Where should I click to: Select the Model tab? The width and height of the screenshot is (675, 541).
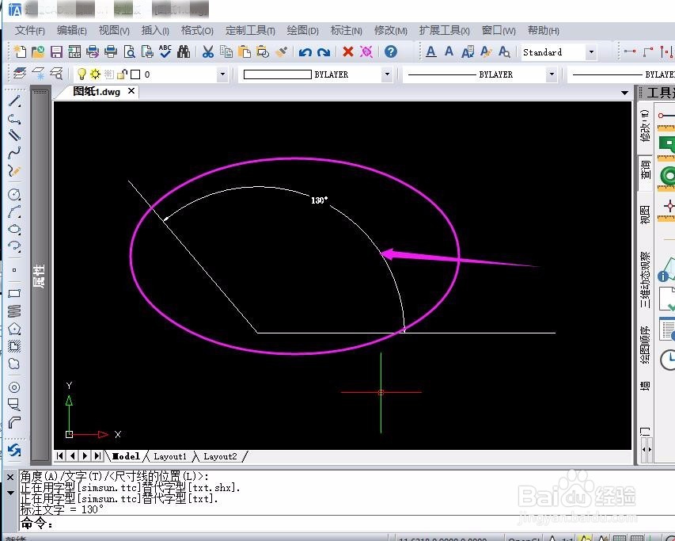pos(126,456)
